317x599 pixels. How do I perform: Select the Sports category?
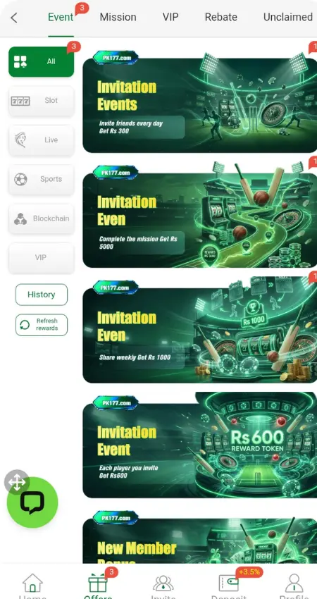pos(42,179)
